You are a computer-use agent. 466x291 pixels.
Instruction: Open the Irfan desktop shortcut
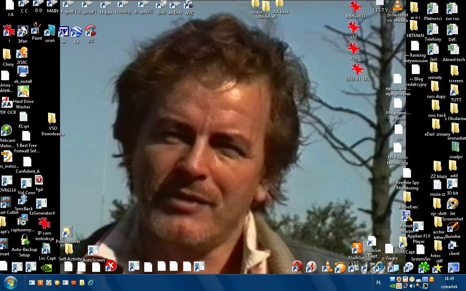(23, 32)
